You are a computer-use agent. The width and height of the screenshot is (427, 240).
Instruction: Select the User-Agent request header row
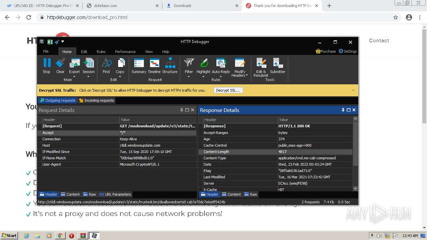click(117, 164)
